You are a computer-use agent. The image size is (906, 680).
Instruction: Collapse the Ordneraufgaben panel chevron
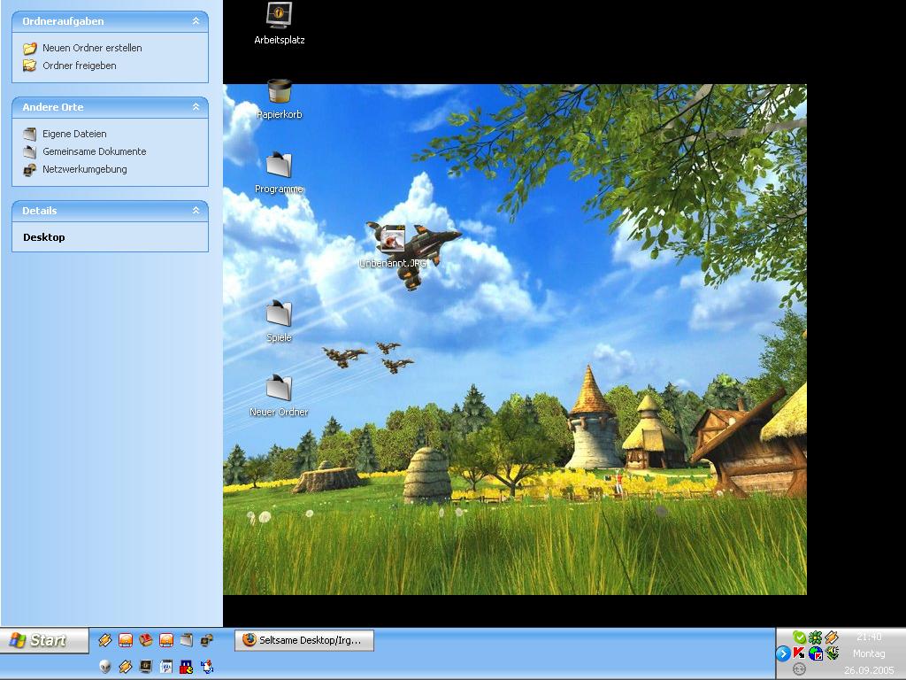196,21
